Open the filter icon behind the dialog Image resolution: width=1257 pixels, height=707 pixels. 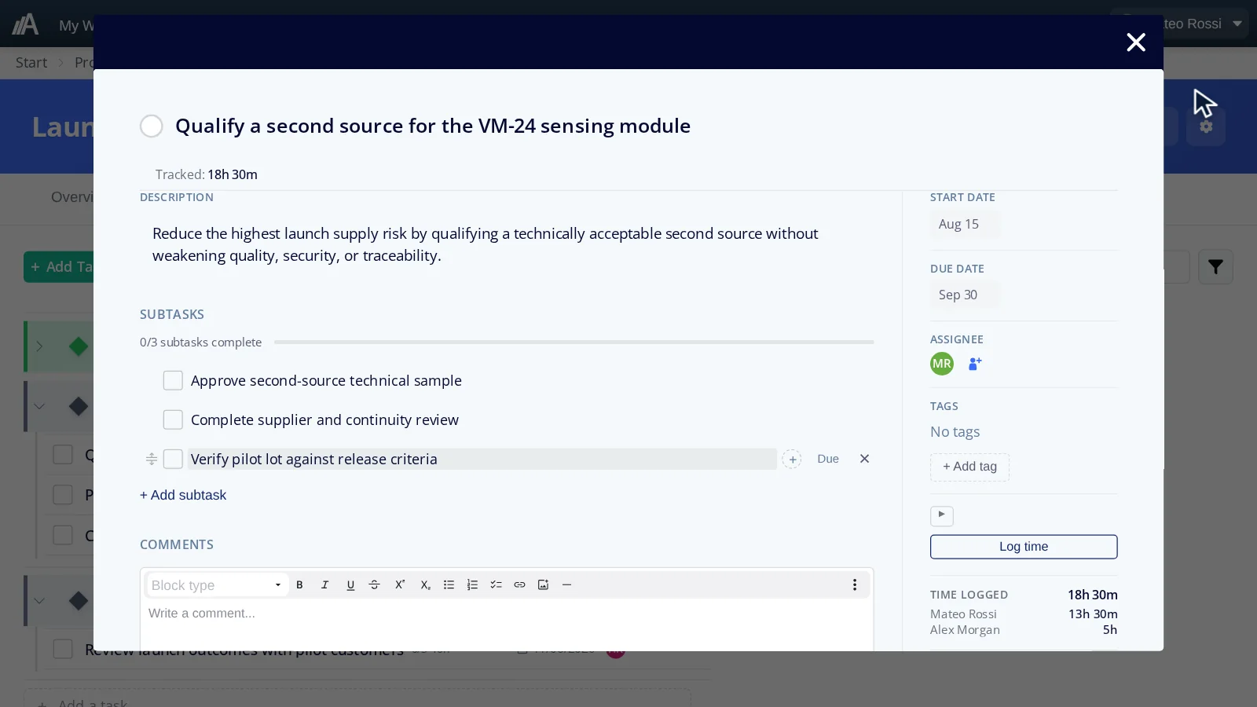click(1215, 267)
